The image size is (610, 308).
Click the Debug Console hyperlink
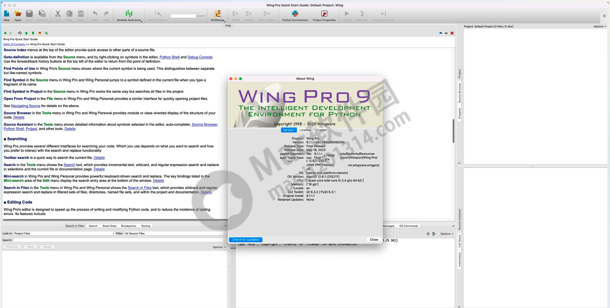tap(200, 57)
